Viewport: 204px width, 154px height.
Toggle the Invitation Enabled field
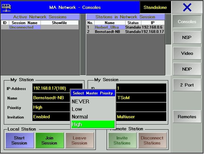coord(51,117)
